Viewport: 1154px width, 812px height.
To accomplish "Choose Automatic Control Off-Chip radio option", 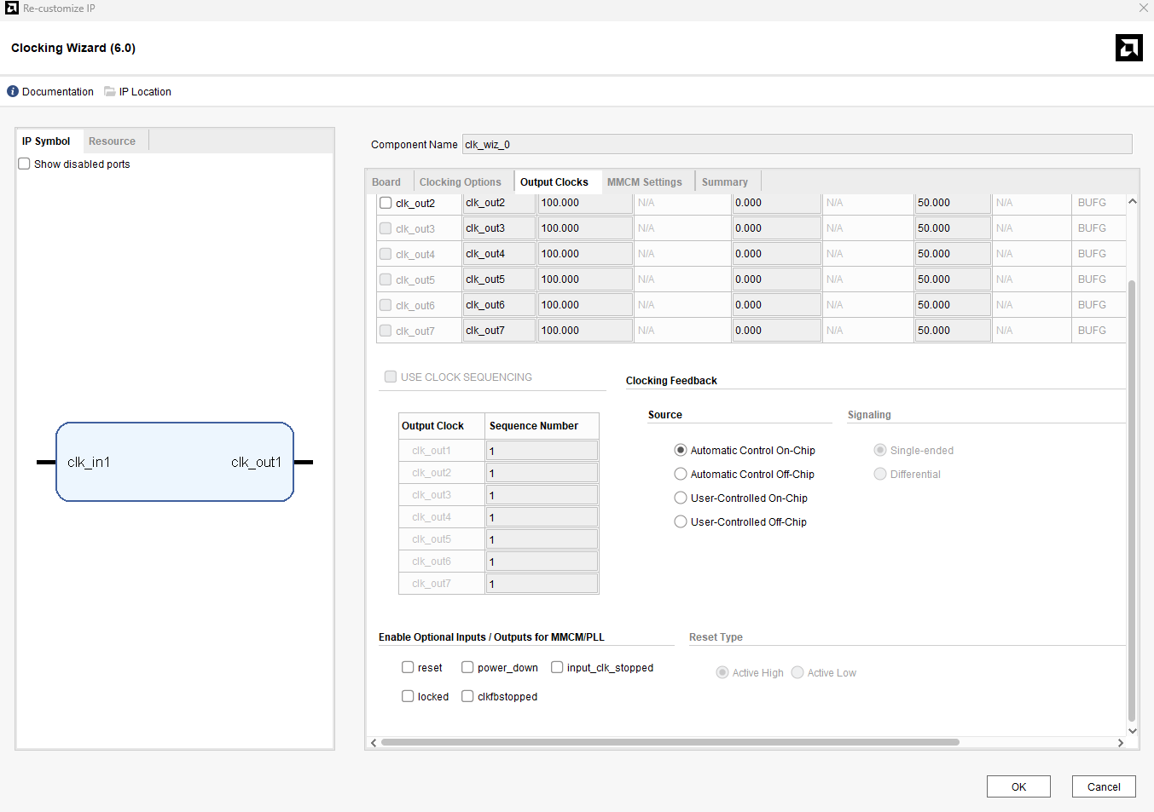I will (x=681, y=475).
